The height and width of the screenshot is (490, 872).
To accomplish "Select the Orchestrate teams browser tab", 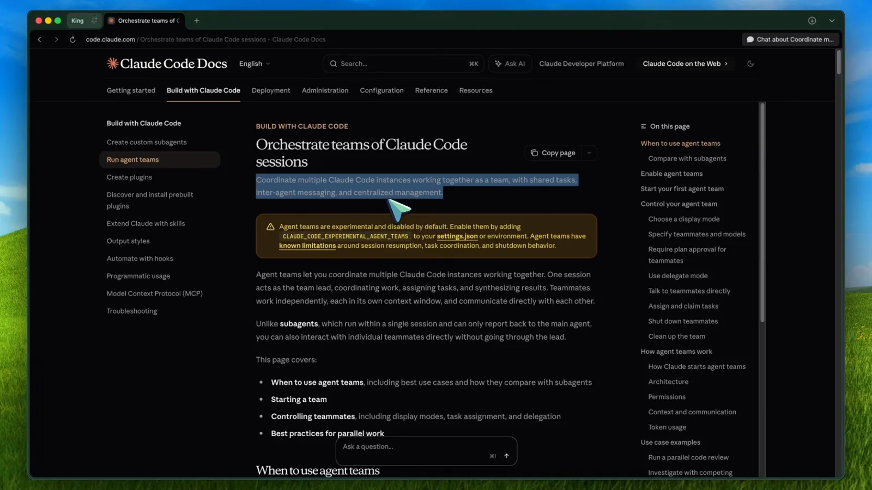I will [x=144, y=21].
